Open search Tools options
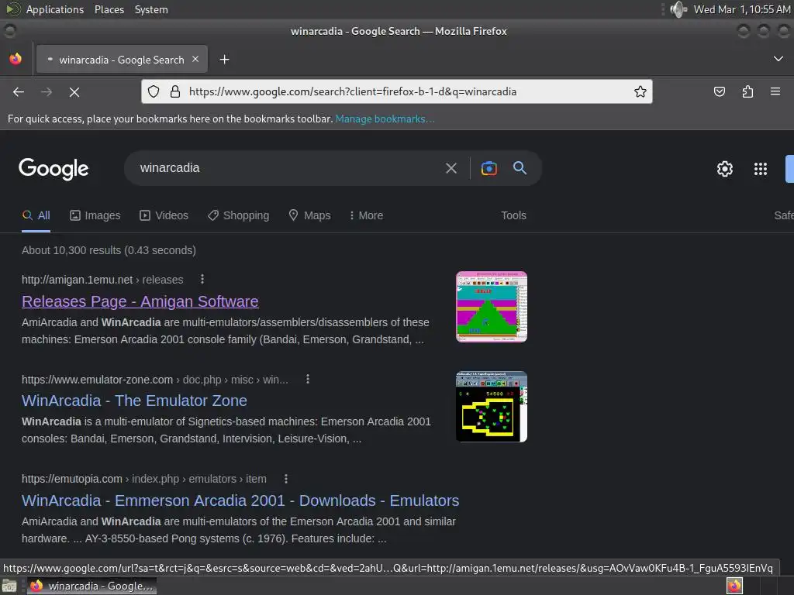This screenshot has width=794, height=595. coord(513,215)
